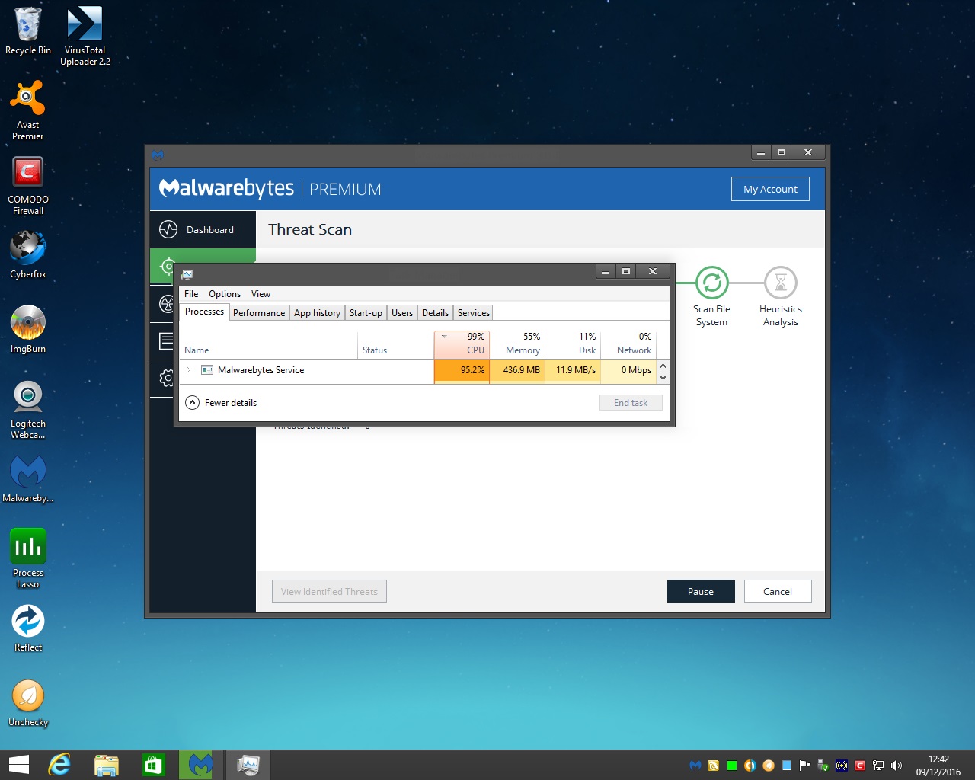The width and height of the screenshot is (975, 780).
Task: Click Malwarebytes icon in the taskbar
Action: point(200,765)
